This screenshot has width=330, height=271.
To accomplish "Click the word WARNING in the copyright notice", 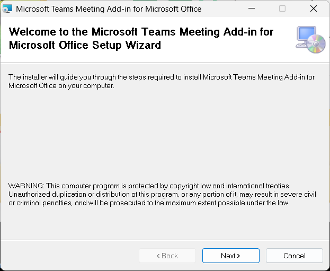I will 26,186.
